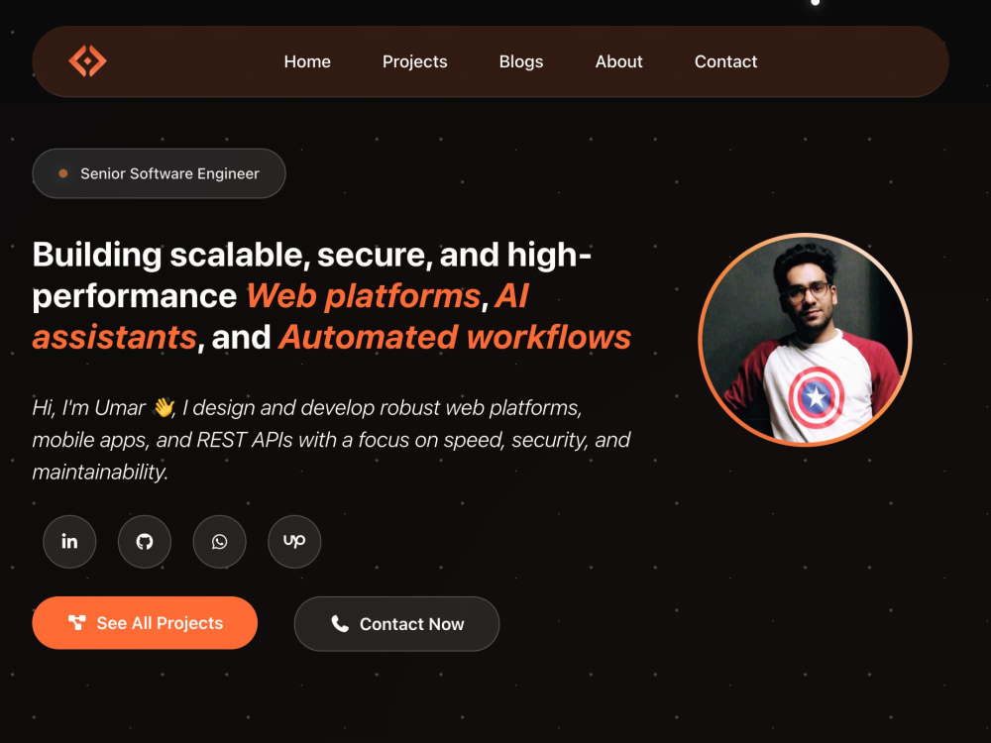Click the "Hi, I'm Umar" intro text
Screen dimensions: 991x743
click(x=88, y=407)
